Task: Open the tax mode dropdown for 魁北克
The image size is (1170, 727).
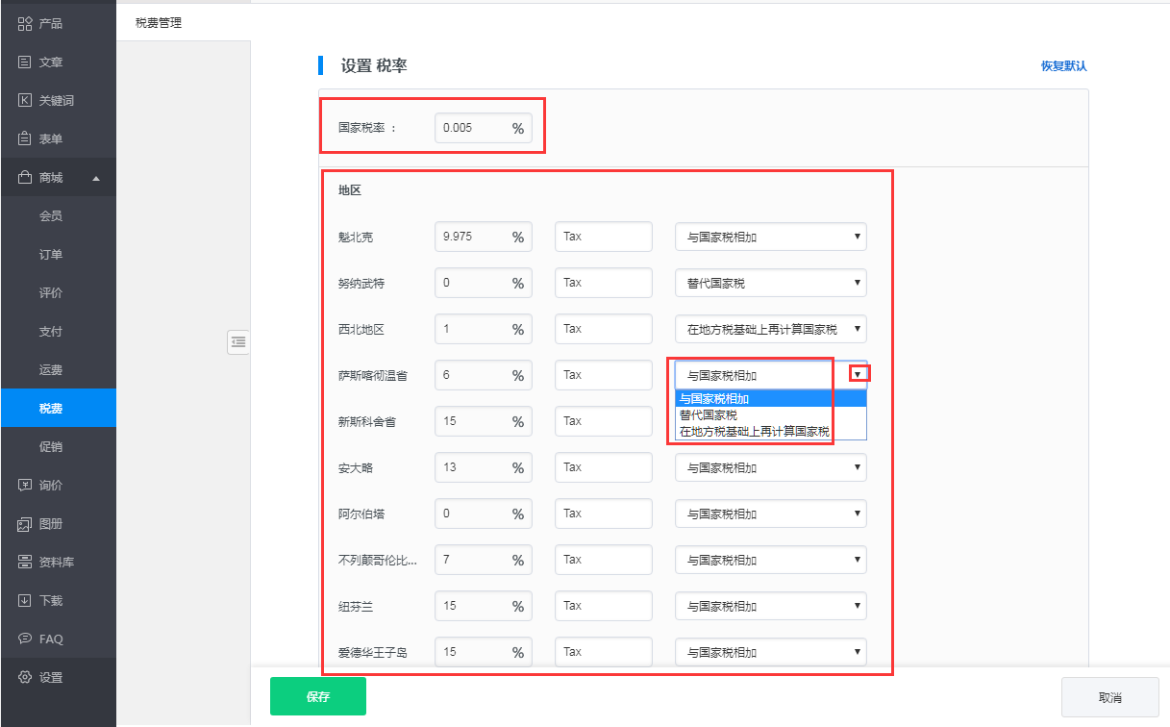Action: [770, 237]
